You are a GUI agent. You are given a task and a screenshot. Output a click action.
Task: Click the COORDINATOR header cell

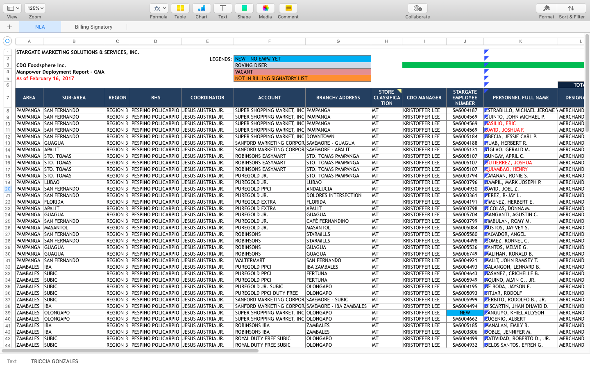coord(207,98)
